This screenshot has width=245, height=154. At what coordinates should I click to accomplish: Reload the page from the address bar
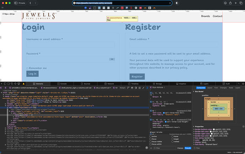[x=170, y=3]
